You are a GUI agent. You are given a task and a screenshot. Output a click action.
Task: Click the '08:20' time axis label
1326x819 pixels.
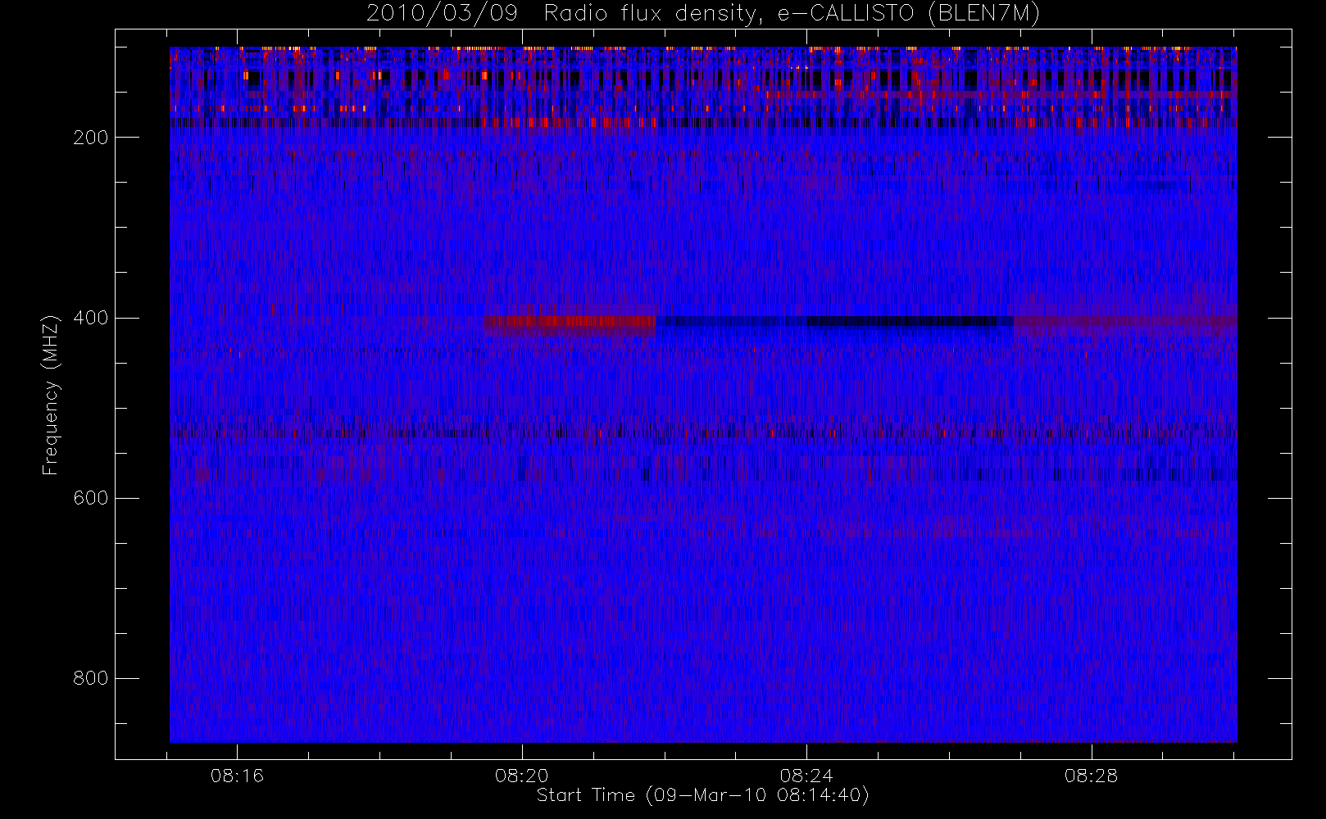[x=522, y=776]
